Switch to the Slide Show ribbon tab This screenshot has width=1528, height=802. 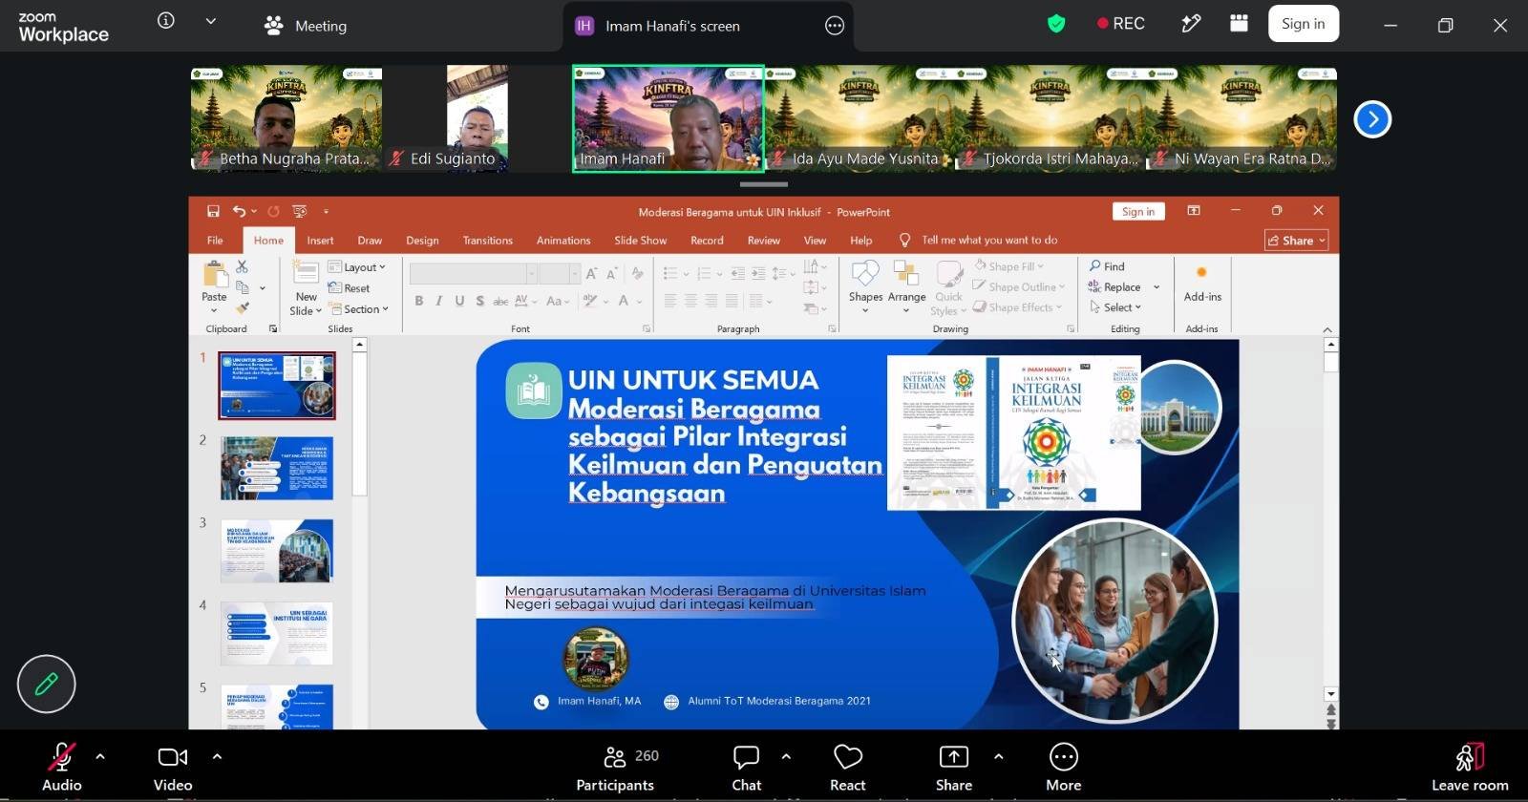641,241
